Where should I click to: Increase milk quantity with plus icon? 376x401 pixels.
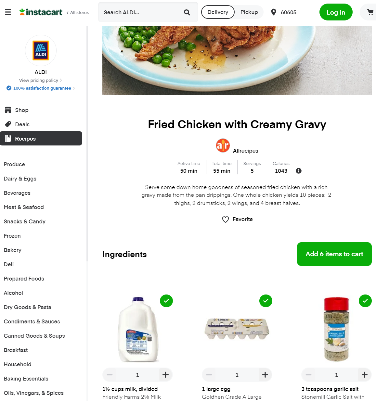166,375
